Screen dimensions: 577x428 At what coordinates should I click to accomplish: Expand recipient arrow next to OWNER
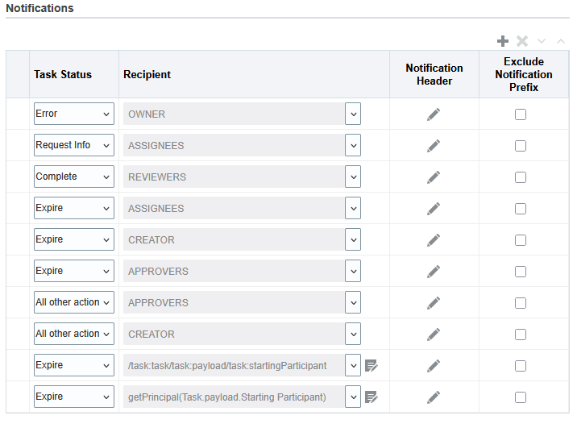pos(353,114)
